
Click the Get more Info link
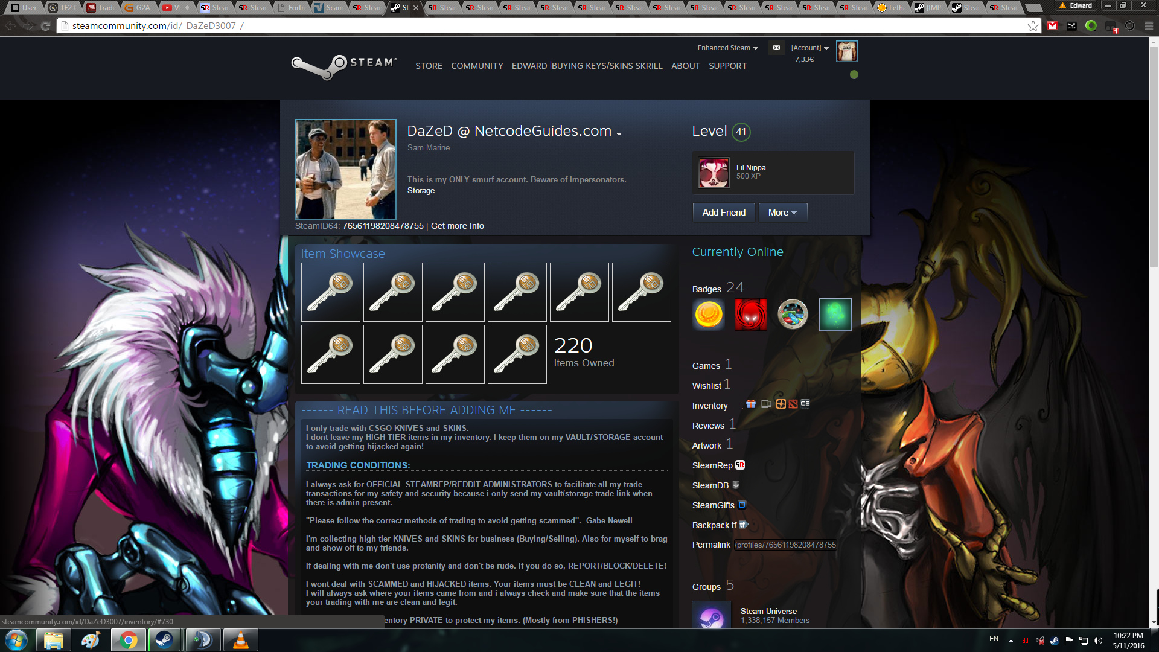pos(457,226)
